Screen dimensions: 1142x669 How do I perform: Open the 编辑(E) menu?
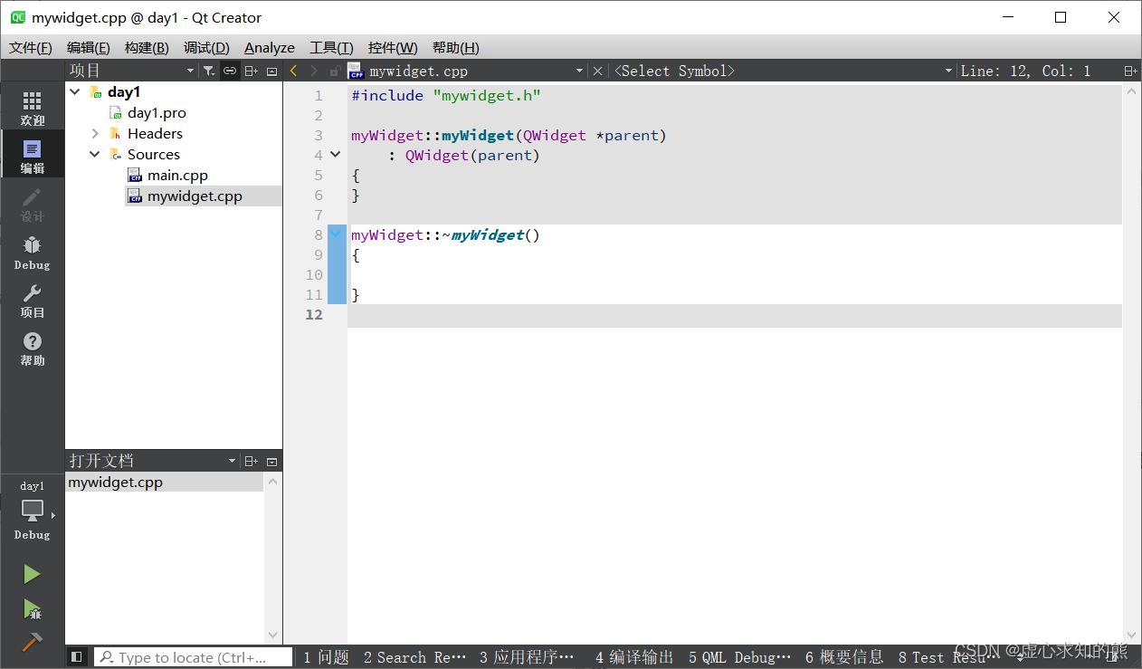point(89,48)
